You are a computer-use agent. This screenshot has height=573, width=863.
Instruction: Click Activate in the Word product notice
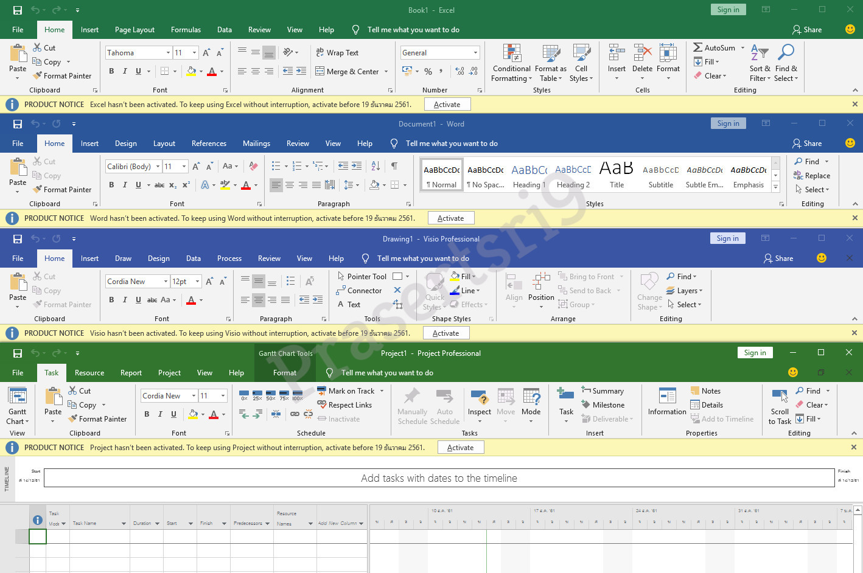(x=450, y=218)
